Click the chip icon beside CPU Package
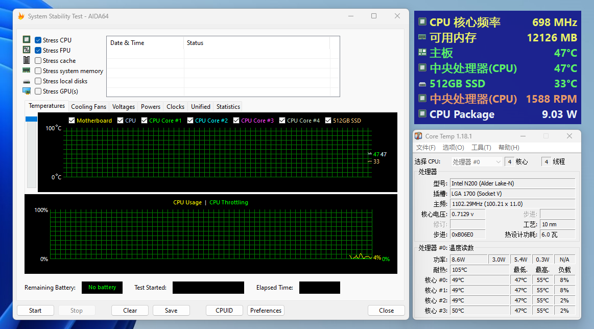This screenshot has height=329, width=594. tap(422, 113)
